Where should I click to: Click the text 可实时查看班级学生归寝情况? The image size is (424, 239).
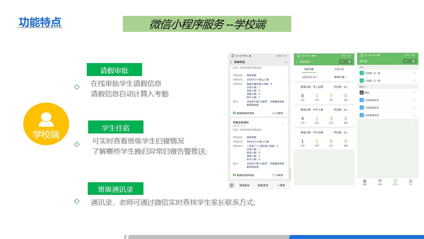point(138,141)
